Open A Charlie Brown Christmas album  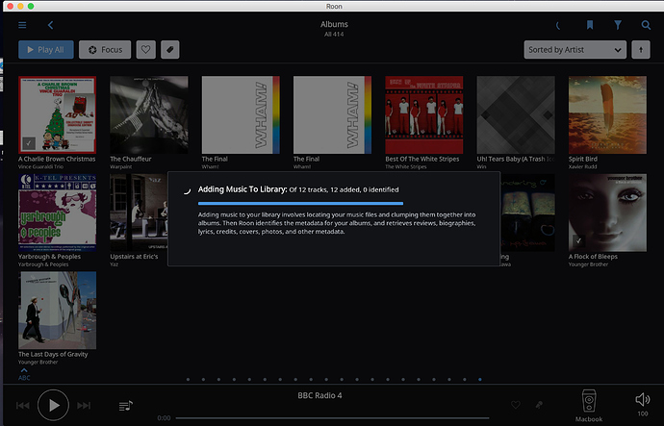pos(57,114)
